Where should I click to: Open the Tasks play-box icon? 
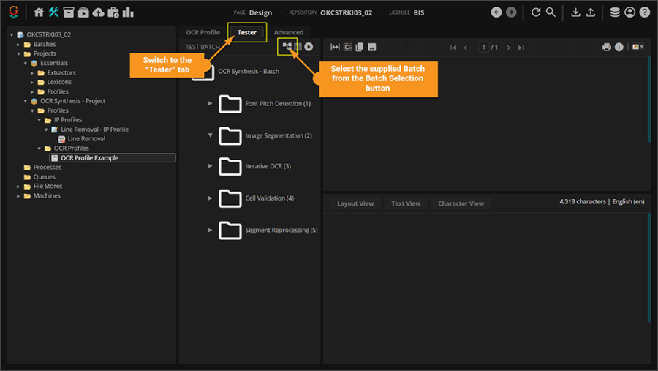pos(83,12)
